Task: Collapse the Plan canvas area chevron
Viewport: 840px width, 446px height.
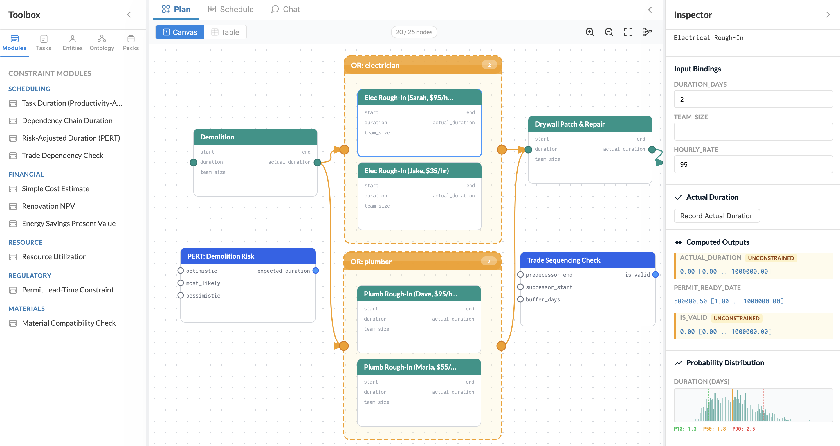Action: point(650,10)
